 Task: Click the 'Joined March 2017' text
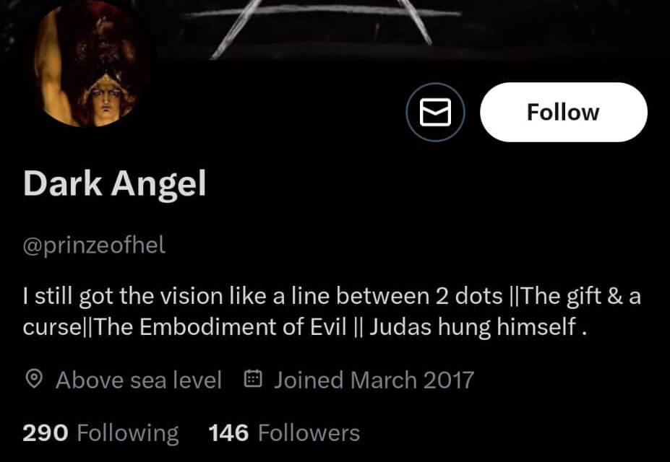[x=374, y=380]
